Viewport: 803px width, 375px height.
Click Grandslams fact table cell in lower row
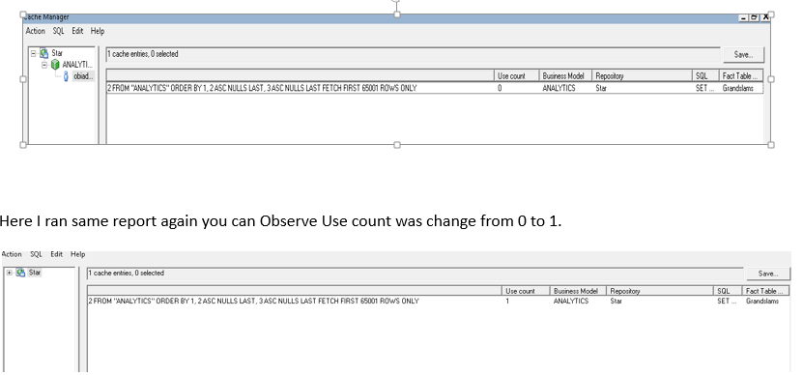(x=762, y=302)
